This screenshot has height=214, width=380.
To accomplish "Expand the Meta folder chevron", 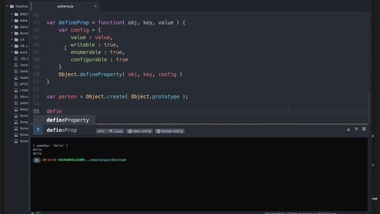I will (12, 21).
